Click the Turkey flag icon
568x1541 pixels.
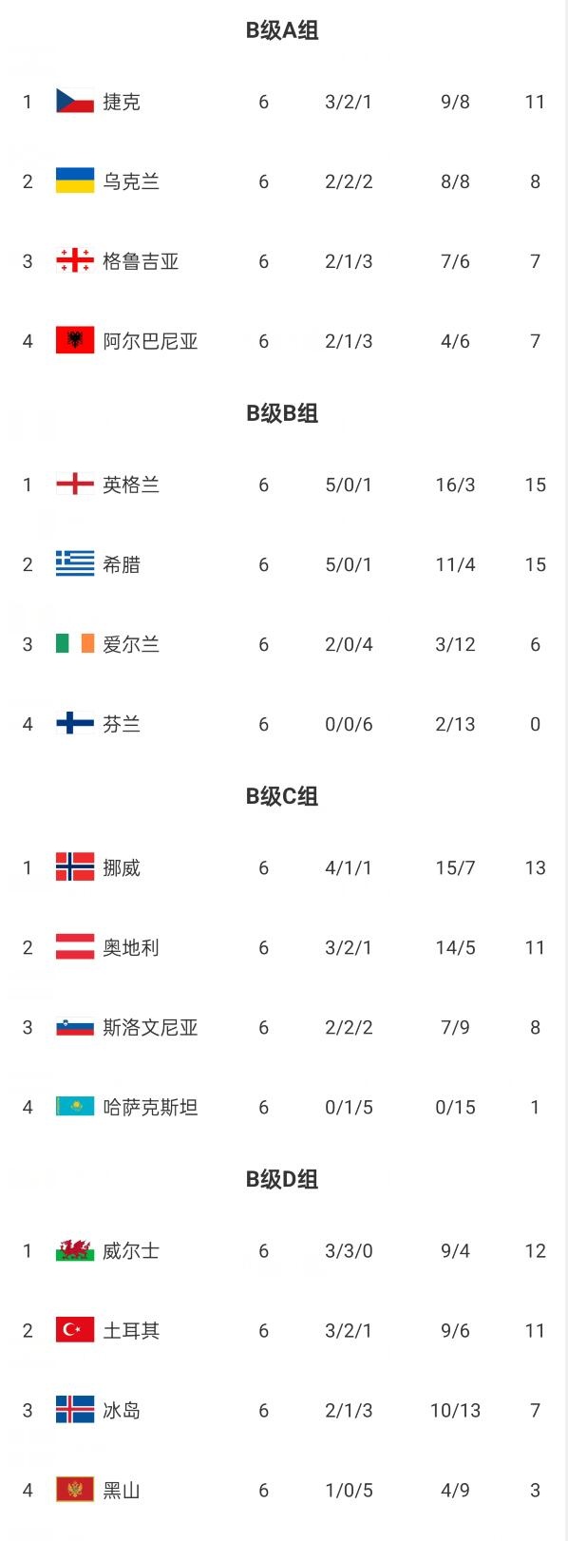point(75,1330)
